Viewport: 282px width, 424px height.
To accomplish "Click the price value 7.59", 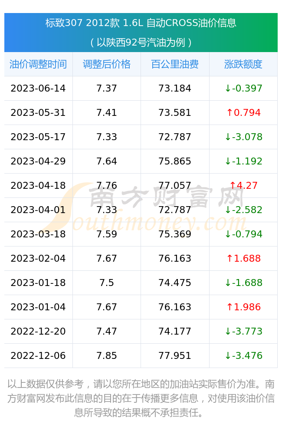I will (x=107, y=234).
